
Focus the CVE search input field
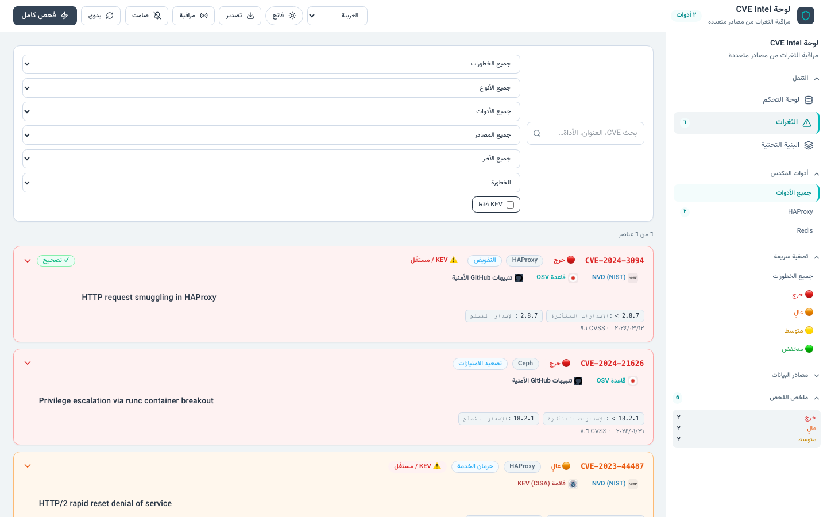[x=585, y=133]
